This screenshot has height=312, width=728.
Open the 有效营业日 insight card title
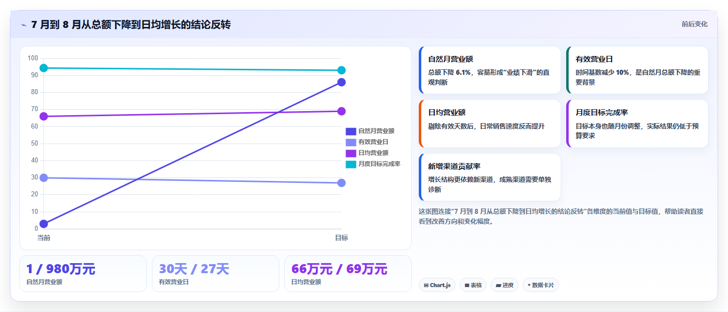point(594,59)
